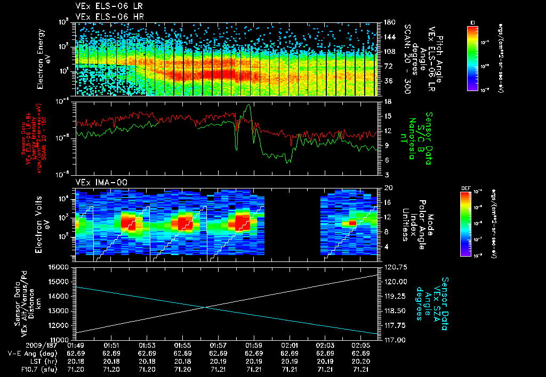Viewport: 546px width, 377px height.
Task: Click the 'Electron Energy eV' axis label
Action: (44, 59)
